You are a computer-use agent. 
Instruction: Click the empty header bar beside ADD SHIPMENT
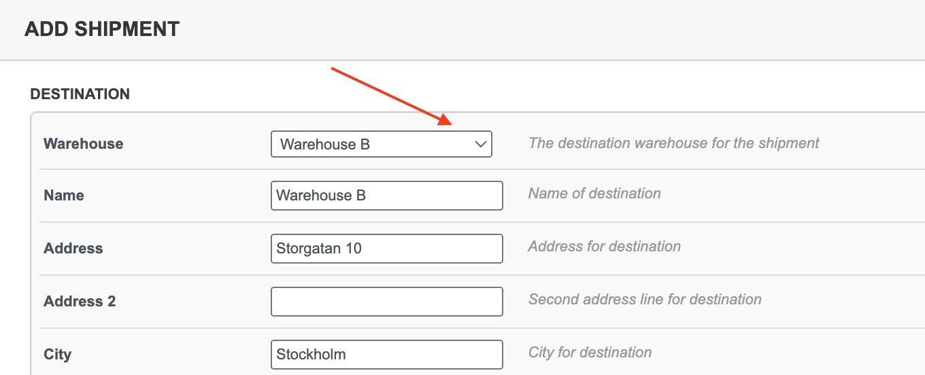(x=551, y=30)
